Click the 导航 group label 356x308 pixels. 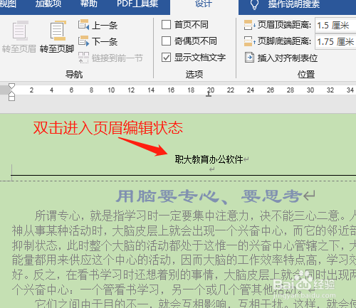(x=74, y=74)
